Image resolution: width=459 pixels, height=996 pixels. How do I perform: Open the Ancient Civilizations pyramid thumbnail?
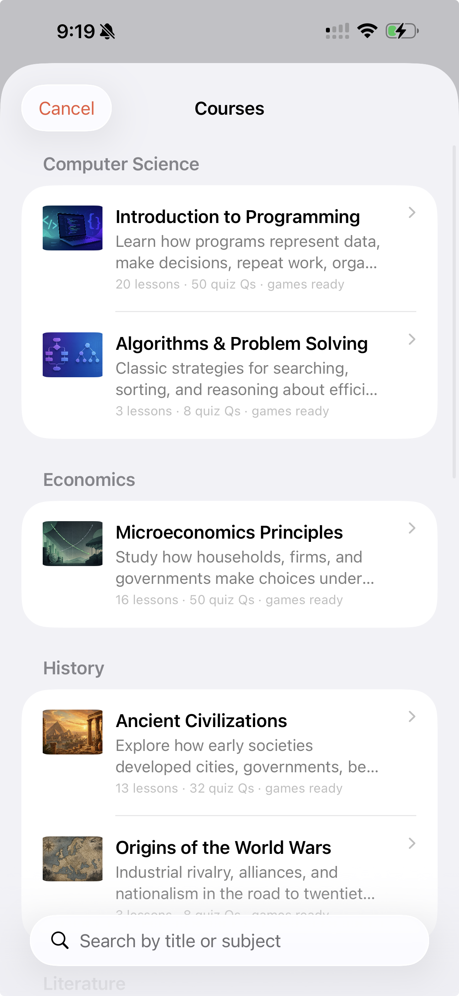pyautogui.click(x=73, y=732)
